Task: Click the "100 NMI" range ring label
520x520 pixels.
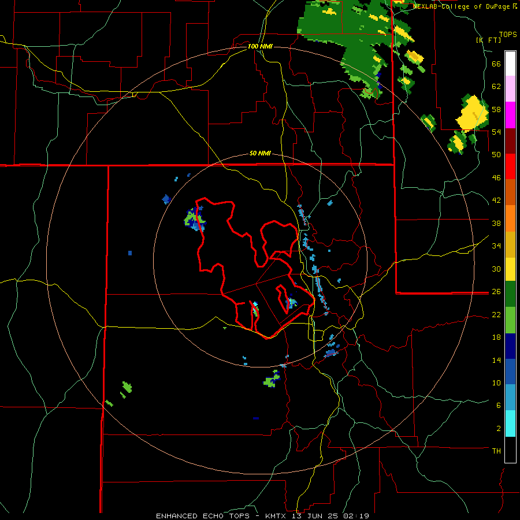Action: coord(260,46)
